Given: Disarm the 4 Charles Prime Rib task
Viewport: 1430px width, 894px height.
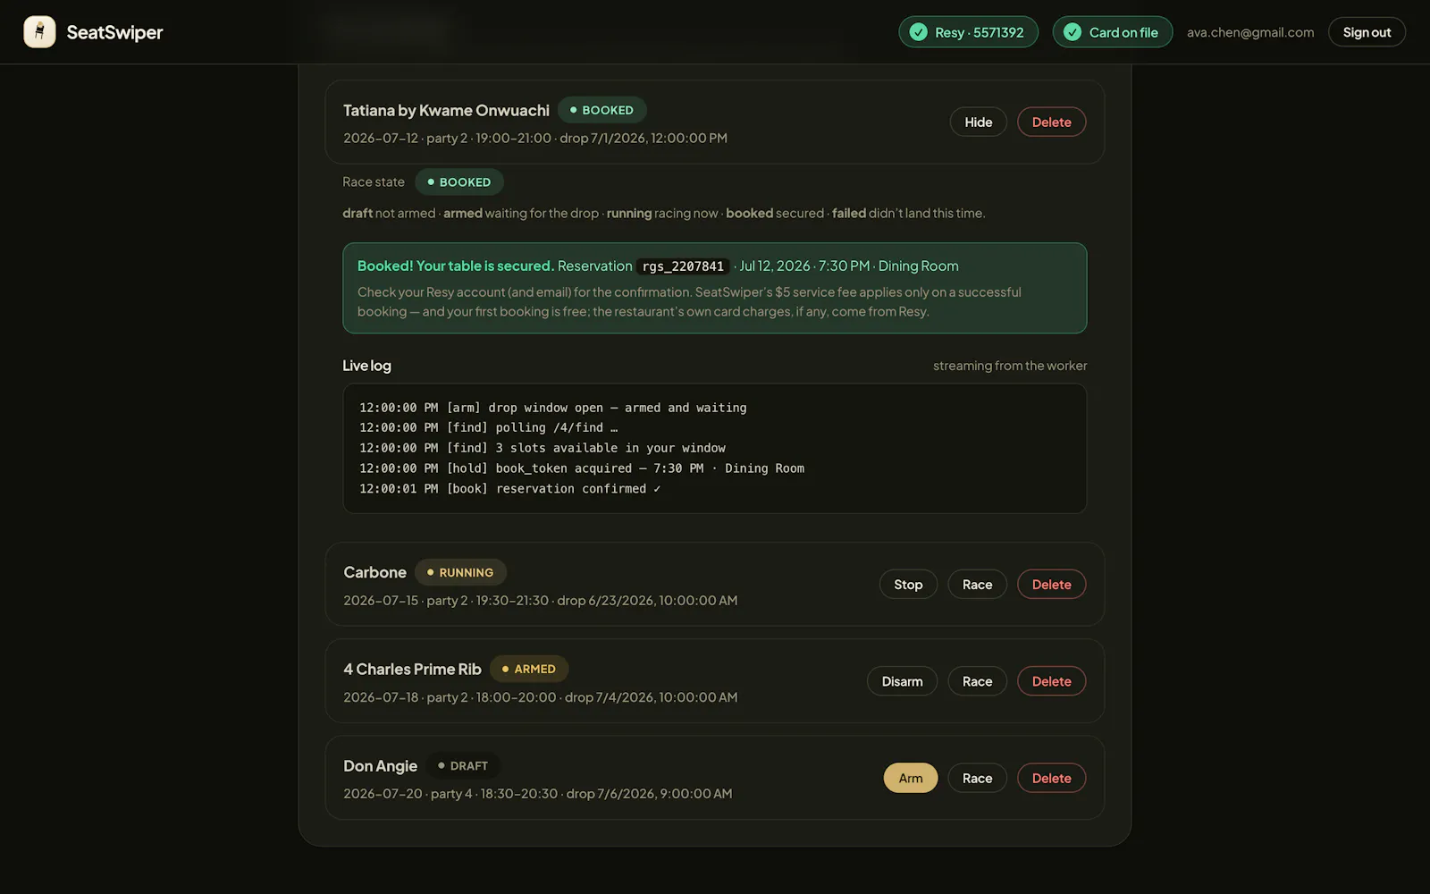Looking at the screenshot, I should (902, 681).
